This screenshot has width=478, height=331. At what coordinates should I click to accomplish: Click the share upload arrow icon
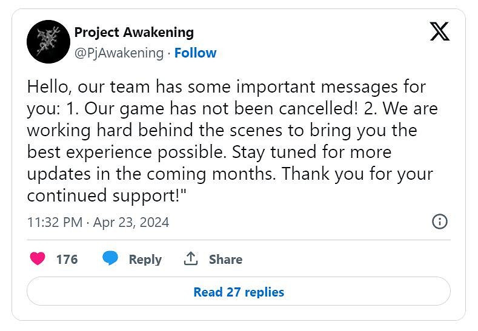(191, 259)
